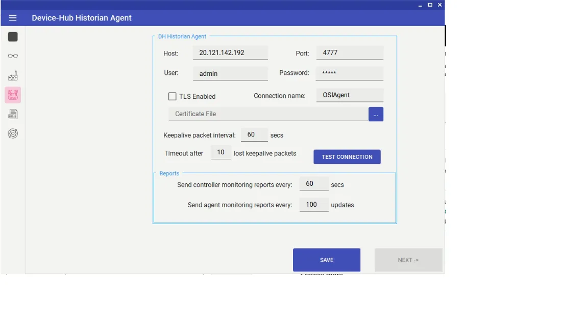Image resolution: width=588 pixels, height=330 pixels.
Task: Edit the Port number field
Action: click(350, 53)
